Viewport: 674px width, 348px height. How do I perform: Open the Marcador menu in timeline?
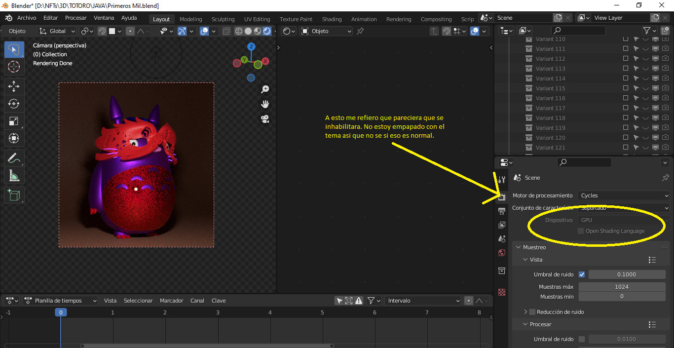tap(172, 301)
